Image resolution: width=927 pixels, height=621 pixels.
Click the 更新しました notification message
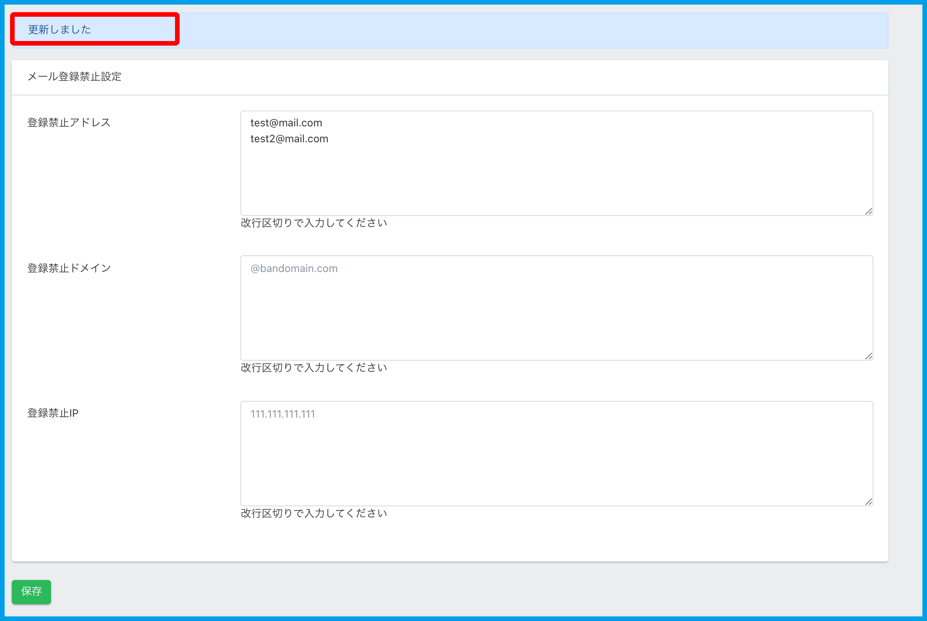coord(59,30)
